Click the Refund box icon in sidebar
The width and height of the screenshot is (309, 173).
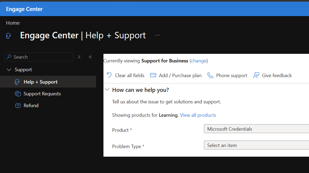[x=18, y=106]
